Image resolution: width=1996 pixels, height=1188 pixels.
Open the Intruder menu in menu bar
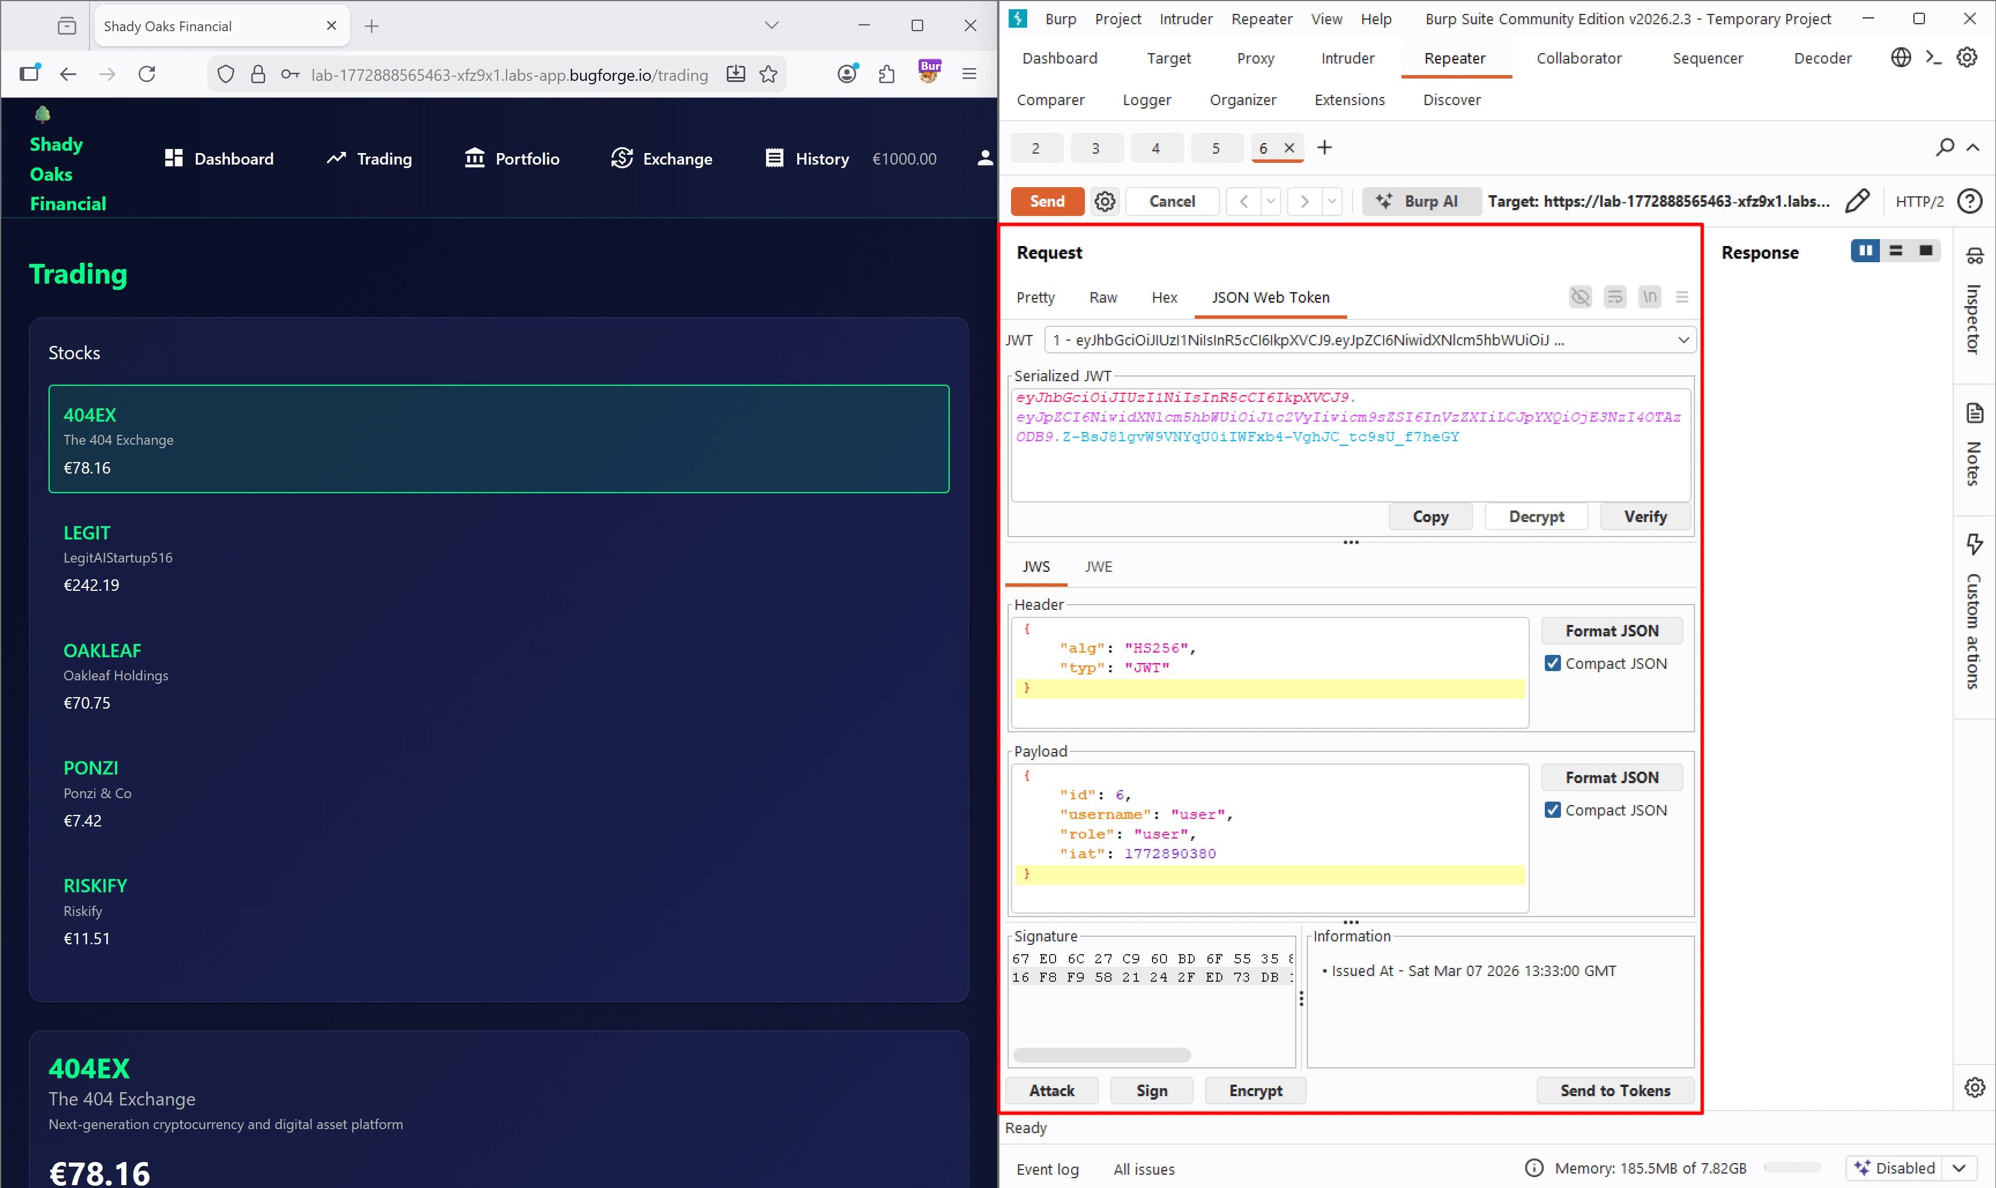pos(1185,18)
